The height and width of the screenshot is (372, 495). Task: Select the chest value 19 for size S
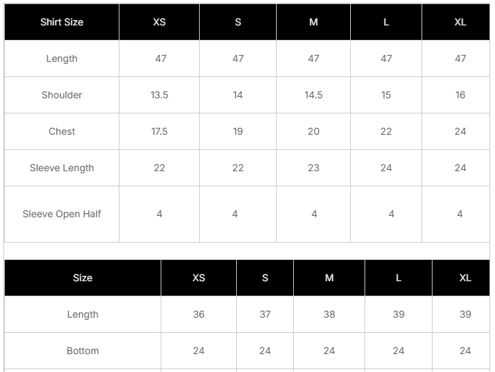point(238,131)
